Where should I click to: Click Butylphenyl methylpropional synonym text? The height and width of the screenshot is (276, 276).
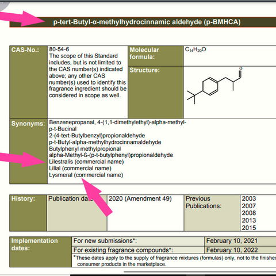coord(85,149)
